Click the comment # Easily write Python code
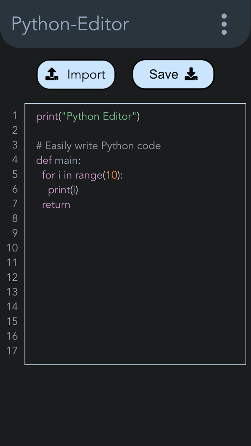 click(98, 146)
